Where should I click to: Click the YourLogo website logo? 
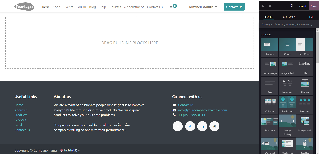point(24,7)
